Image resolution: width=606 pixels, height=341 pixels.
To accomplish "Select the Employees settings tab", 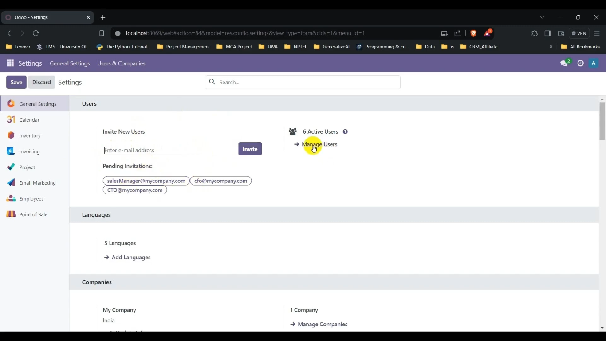I will pyautogui.click(x=35, y=199).
